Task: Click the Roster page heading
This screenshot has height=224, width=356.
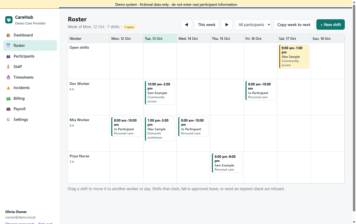Action: (77, 19)
